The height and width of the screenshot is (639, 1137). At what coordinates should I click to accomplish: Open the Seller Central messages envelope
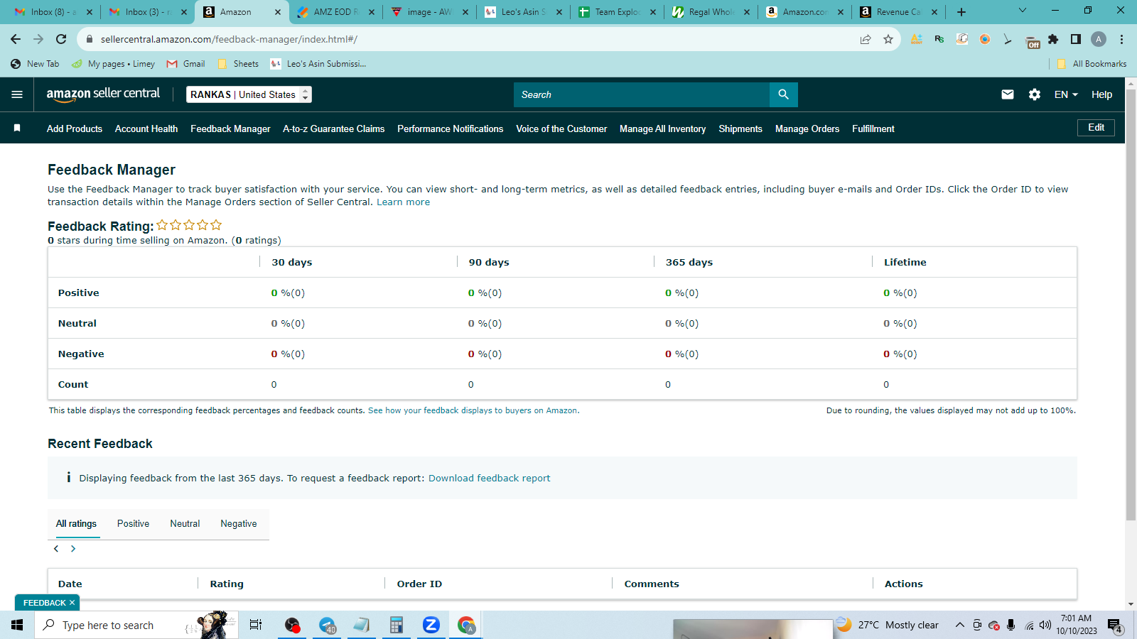coord(1008,94)
